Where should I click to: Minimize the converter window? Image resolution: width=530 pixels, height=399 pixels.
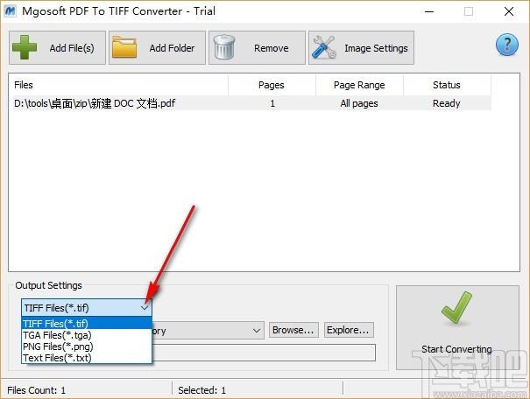(x=429, y=11)
